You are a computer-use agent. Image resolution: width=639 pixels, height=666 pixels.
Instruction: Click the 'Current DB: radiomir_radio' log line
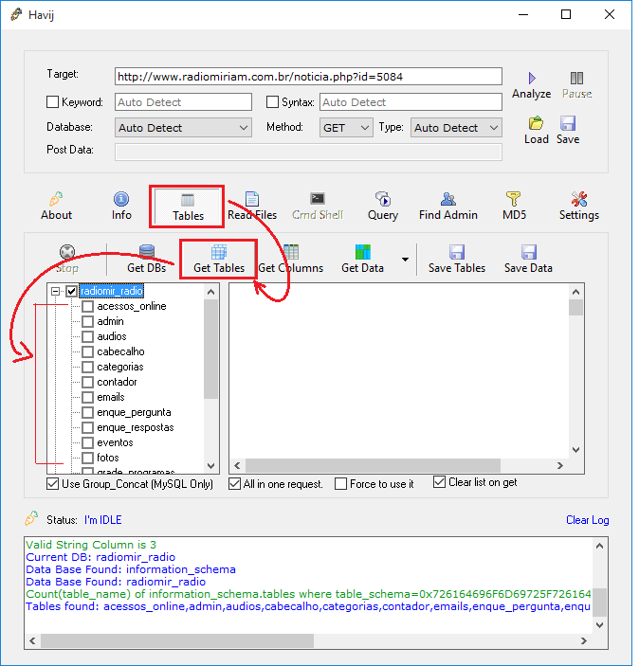tap(100, 557)
